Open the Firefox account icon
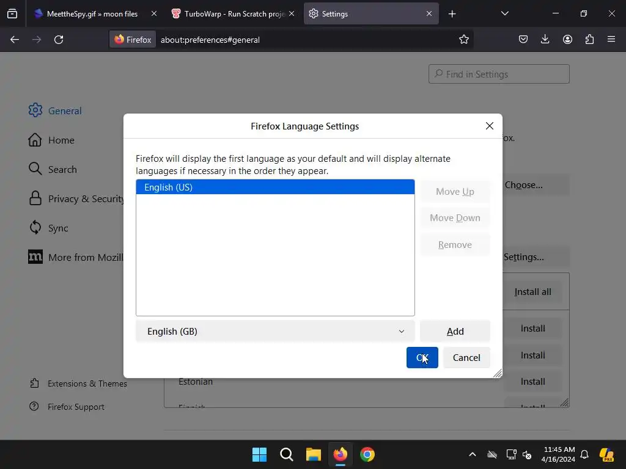Screen dimensions: 626x469 567,40
